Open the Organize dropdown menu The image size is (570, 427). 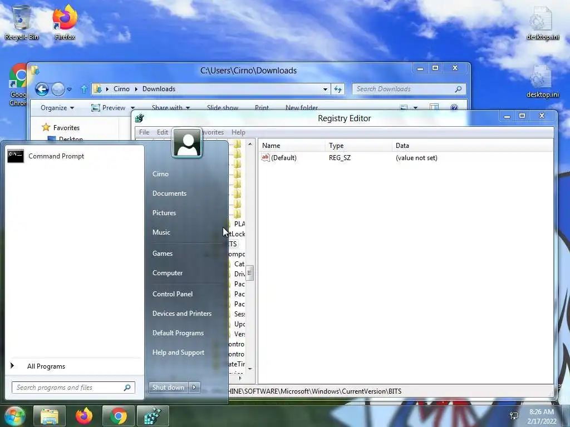tap(57, 108)
